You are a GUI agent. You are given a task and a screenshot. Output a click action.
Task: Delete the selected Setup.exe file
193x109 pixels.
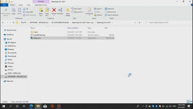(x=54, y=12)
